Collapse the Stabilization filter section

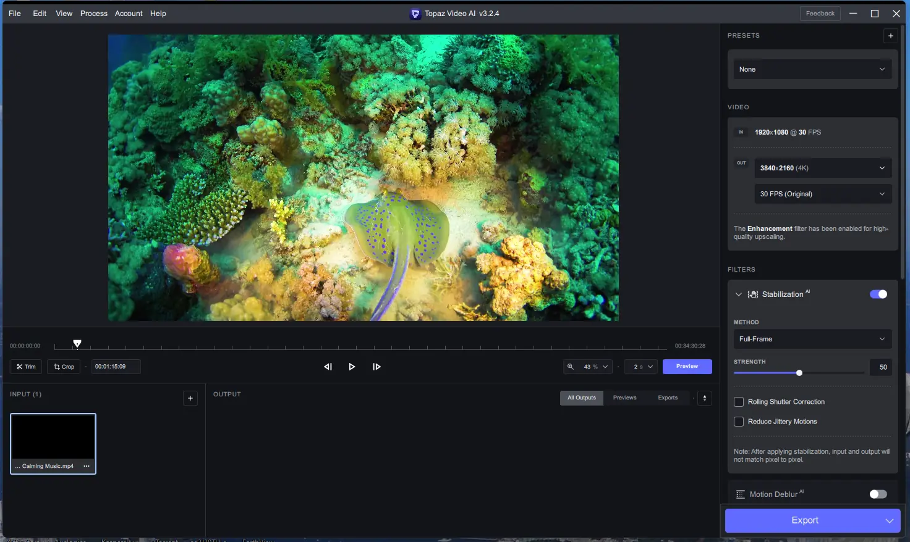point(738,294)
